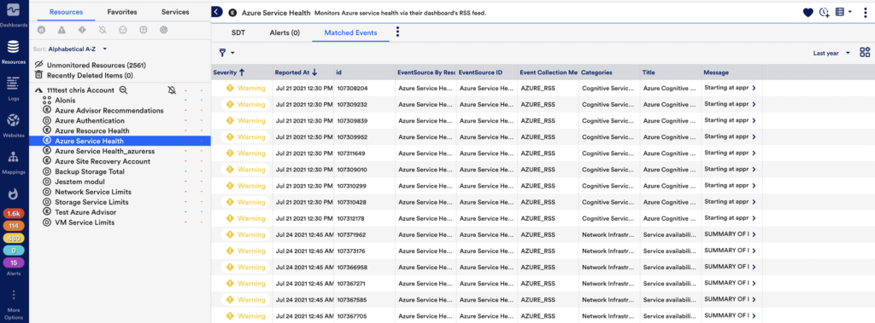The height and width of the screenshot is (323, 875).
Task: Expand message of event 107367705
Action: tap(754, 316)
